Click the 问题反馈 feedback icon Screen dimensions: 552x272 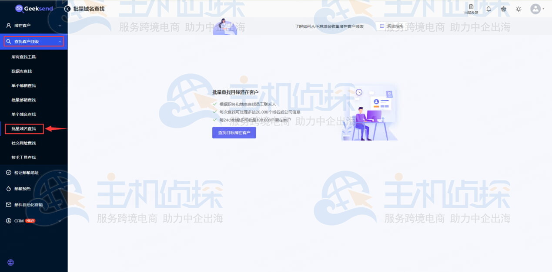[471, 9]
